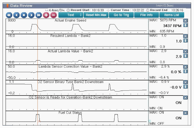Remove the Actual Engine Speed graph
Image resolution: width=194 pixels, height=128 pixels.
(185, 21)
